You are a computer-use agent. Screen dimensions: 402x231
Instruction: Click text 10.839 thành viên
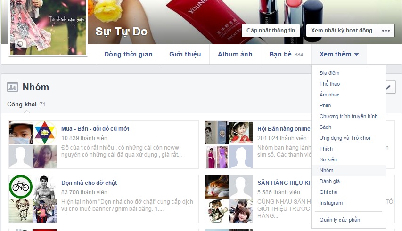pos(84,138)
